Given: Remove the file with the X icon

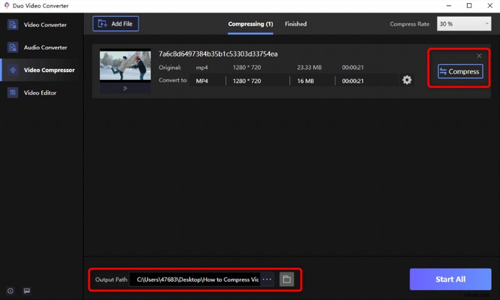Looking at the screenshot, I should (x=479, y=56).
